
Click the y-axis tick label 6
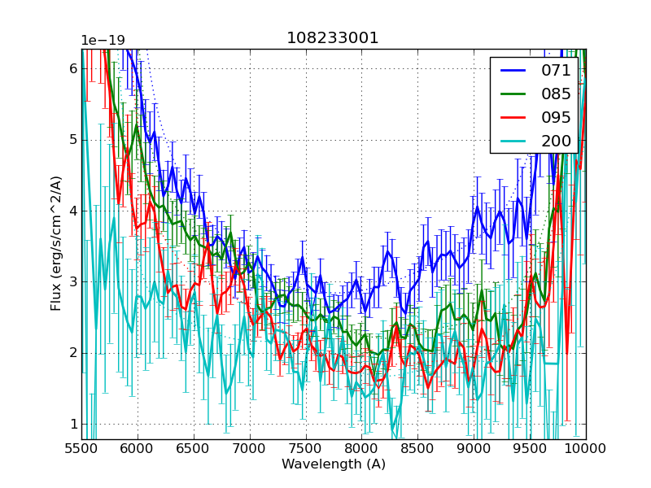(x=73, y=69)
